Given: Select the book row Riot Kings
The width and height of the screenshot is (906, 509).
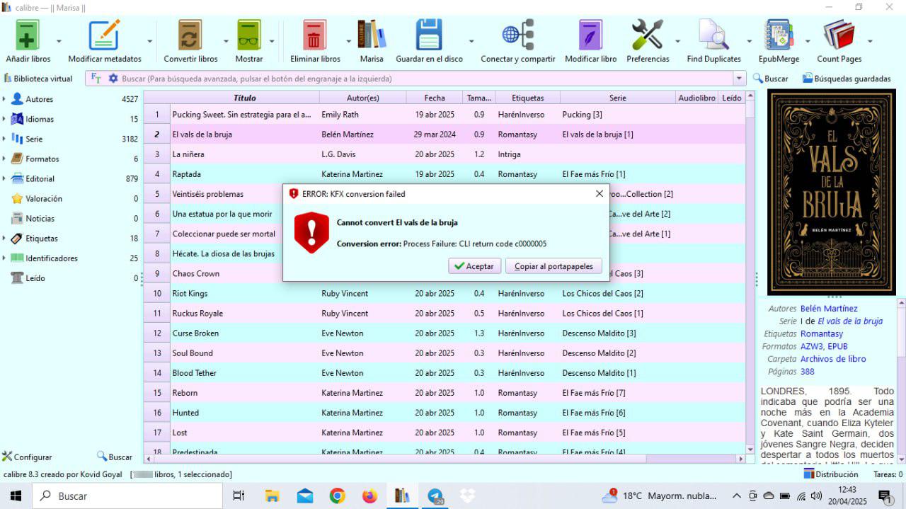Looking at the screenshot, I should (445, 293).
